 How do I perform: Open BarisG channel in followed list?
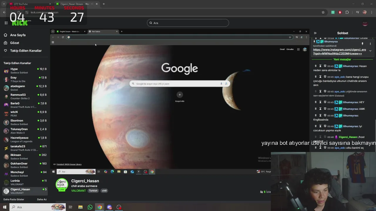25,105
